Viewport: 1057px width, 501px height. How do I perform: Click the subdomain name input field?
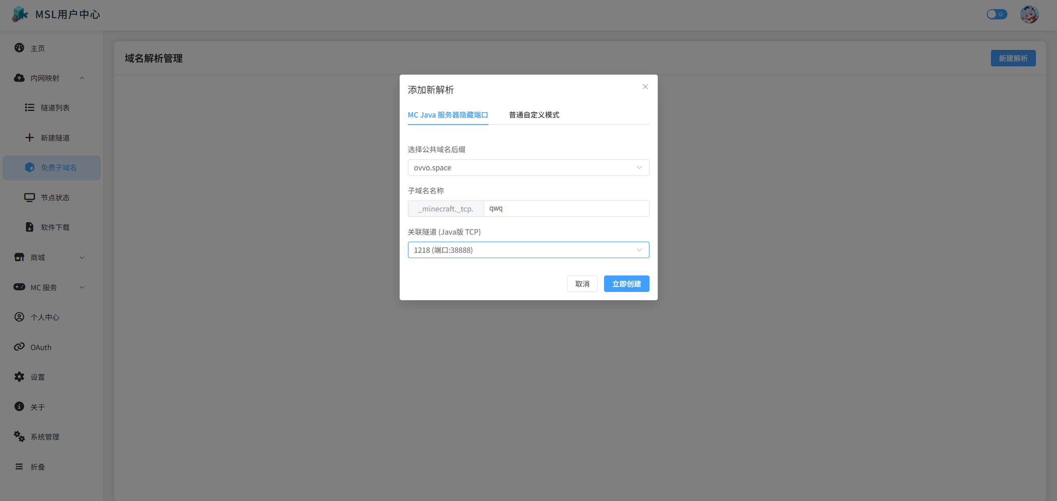pyautogui.click(x=566, y=209)
